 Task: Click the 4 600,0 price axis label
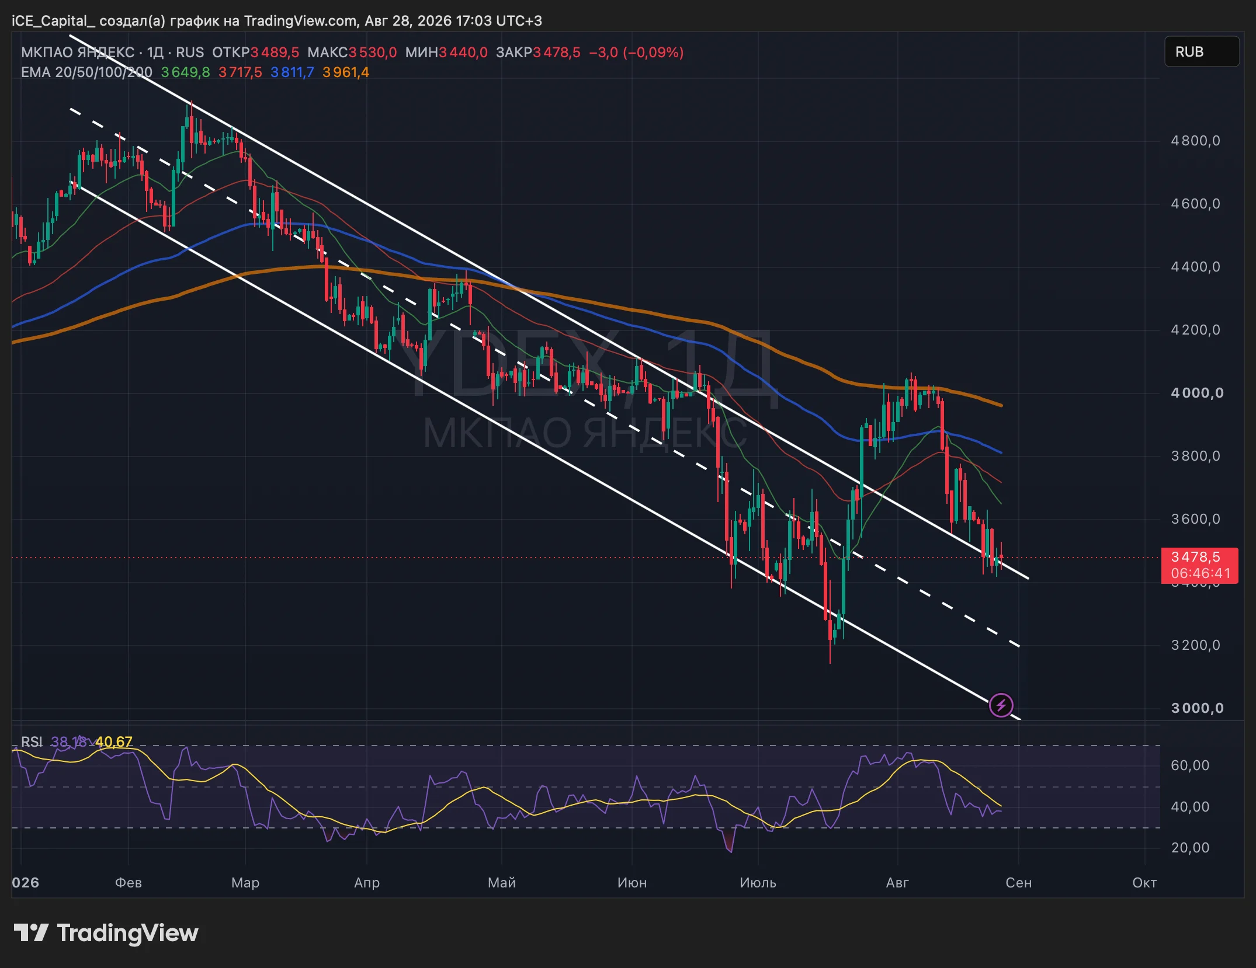point(1195,204)
